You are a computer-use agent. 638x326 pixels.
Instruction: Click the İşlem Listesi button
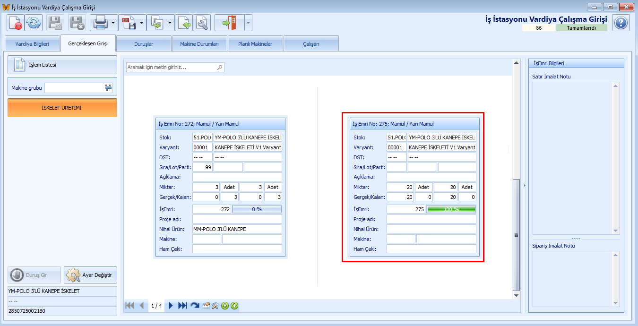tap(62, 65)
